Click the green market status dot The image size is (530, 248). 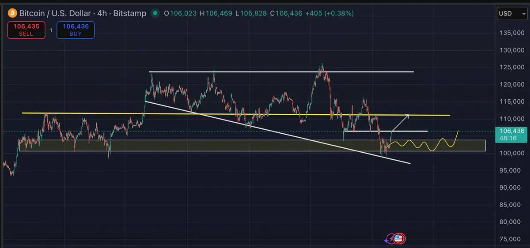coord(155,13)
